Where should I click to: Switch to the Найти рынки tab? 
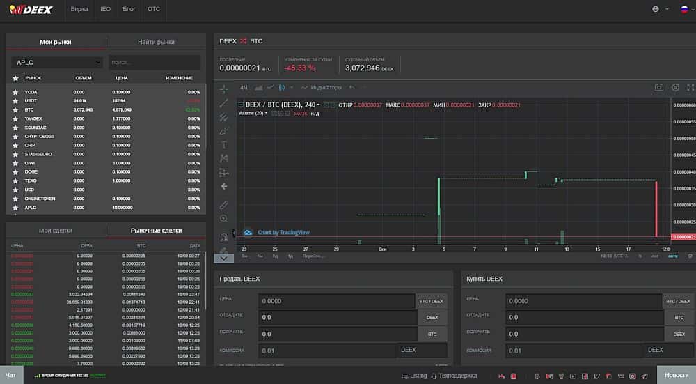[x=156, y=42]
